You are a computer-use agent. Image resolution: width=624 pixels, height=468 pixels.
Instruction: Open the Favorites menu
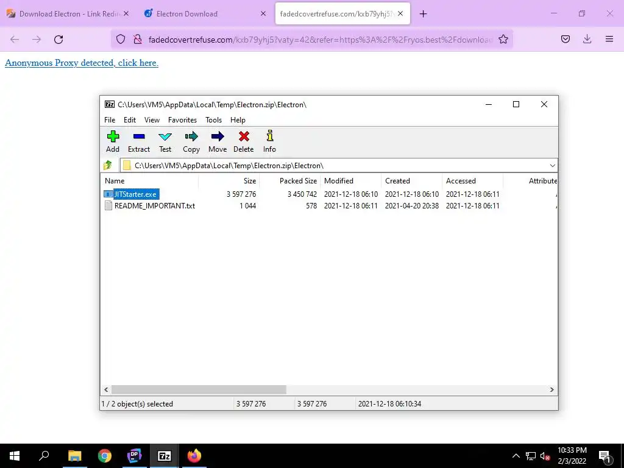[x=182, y=120]
